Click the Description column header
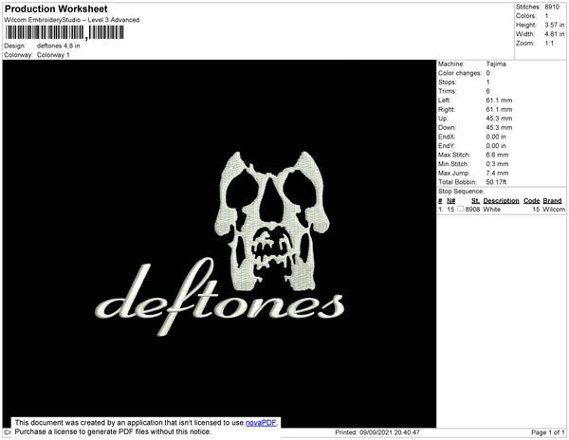 coord(501,201)
